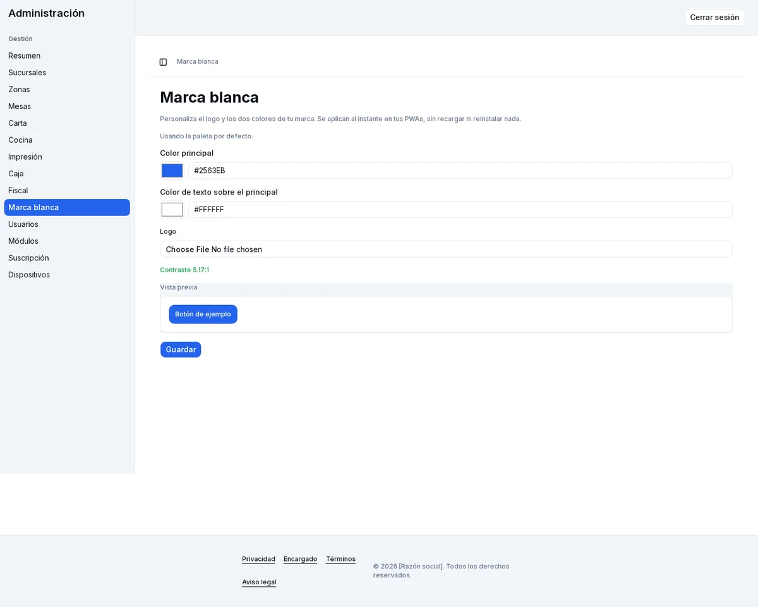Go to the Caja page

67,174
